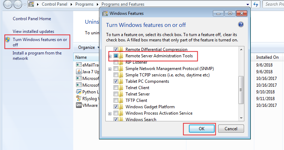Viewport: 284px width, 150px height.
Task: Click Programs in breadcrumb
Action: [x=84, y=4]
